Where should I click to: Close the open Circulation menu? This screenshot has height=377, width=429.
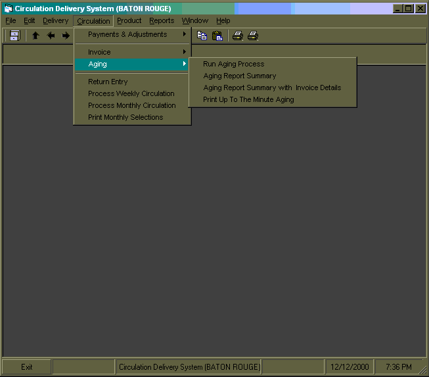(x=93, y=21)
